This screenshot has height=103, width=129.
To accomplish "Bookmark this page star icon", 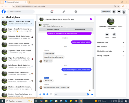I will click(x=118, y=6).
